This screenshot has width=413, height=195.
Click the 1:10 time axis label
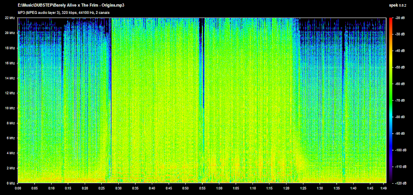(252, 188)
